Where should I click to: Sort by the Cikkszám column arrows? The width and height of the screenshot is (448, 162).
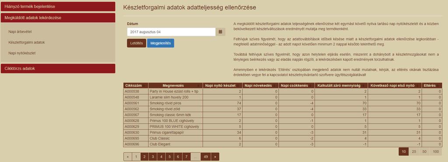point(143,86)
